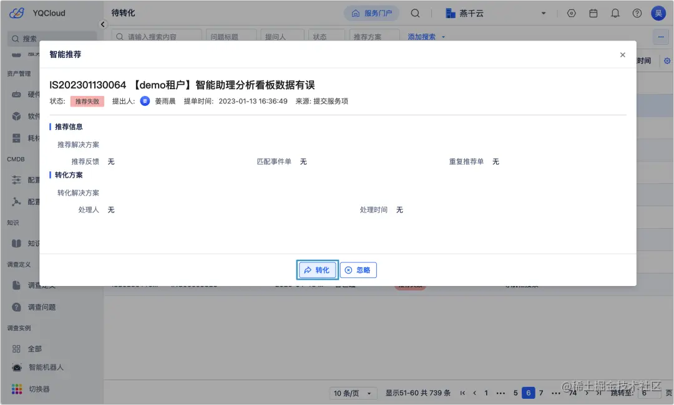Click the search magnifier in the top bar
674x405 pixels.
point(415,12)
